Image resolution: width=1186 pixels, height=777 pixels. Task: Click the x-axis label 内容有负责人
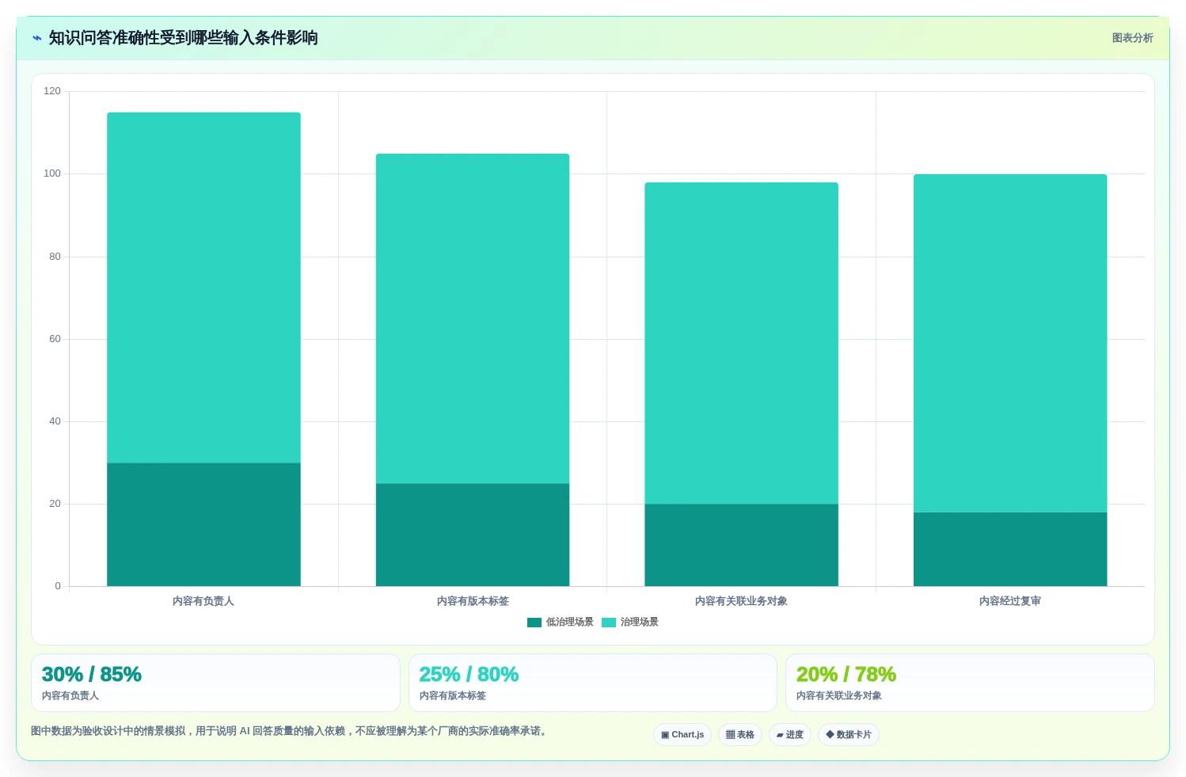coord(203,601)
